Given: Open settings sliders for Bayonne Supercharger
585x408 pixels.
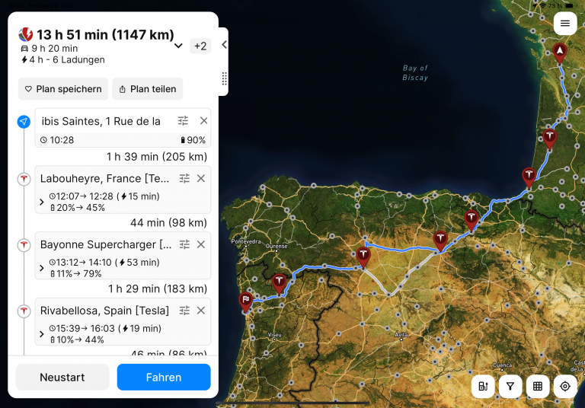Looking at the screenshot, I should [184, 244].
